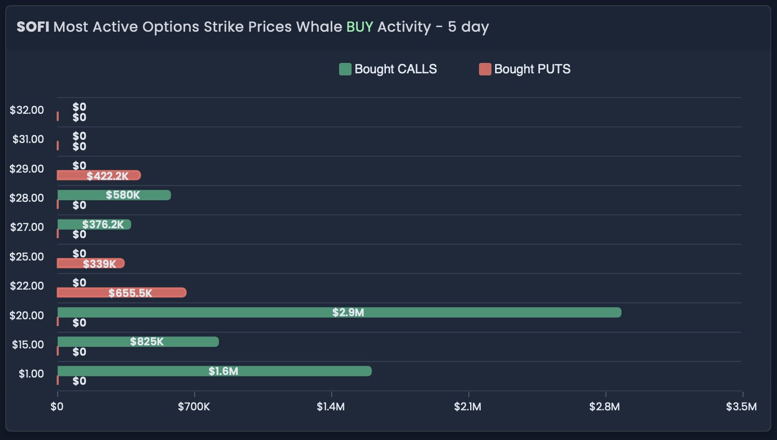The width and height of the screenshot is (777, 440).
Task: Click the green Bought CALLS legend swatch
Action: coord(345,69)
